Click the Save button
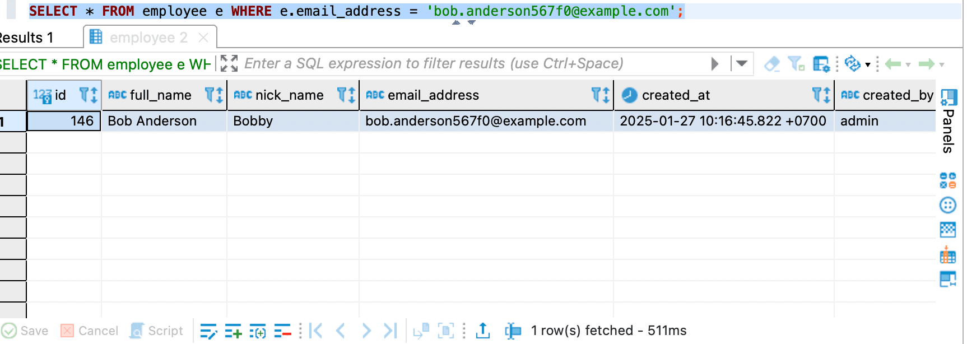 (x=25, y=331)
